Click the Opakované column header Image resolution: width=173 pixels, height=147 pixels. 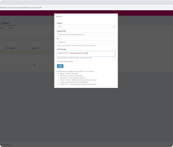35,48
